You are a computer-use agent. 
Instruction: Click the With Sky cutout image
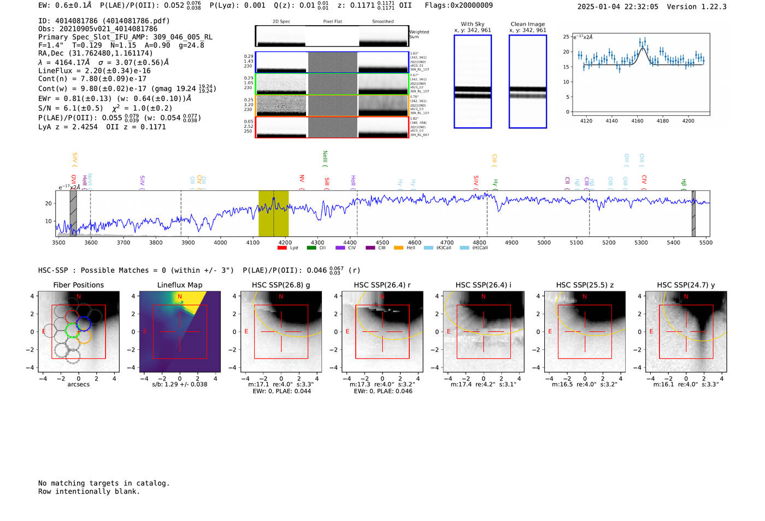[473, 81]
